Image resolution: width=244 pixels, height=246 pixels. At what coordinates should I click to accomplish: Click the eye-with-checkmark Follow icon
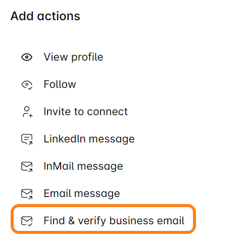click(x=27, y=85)
